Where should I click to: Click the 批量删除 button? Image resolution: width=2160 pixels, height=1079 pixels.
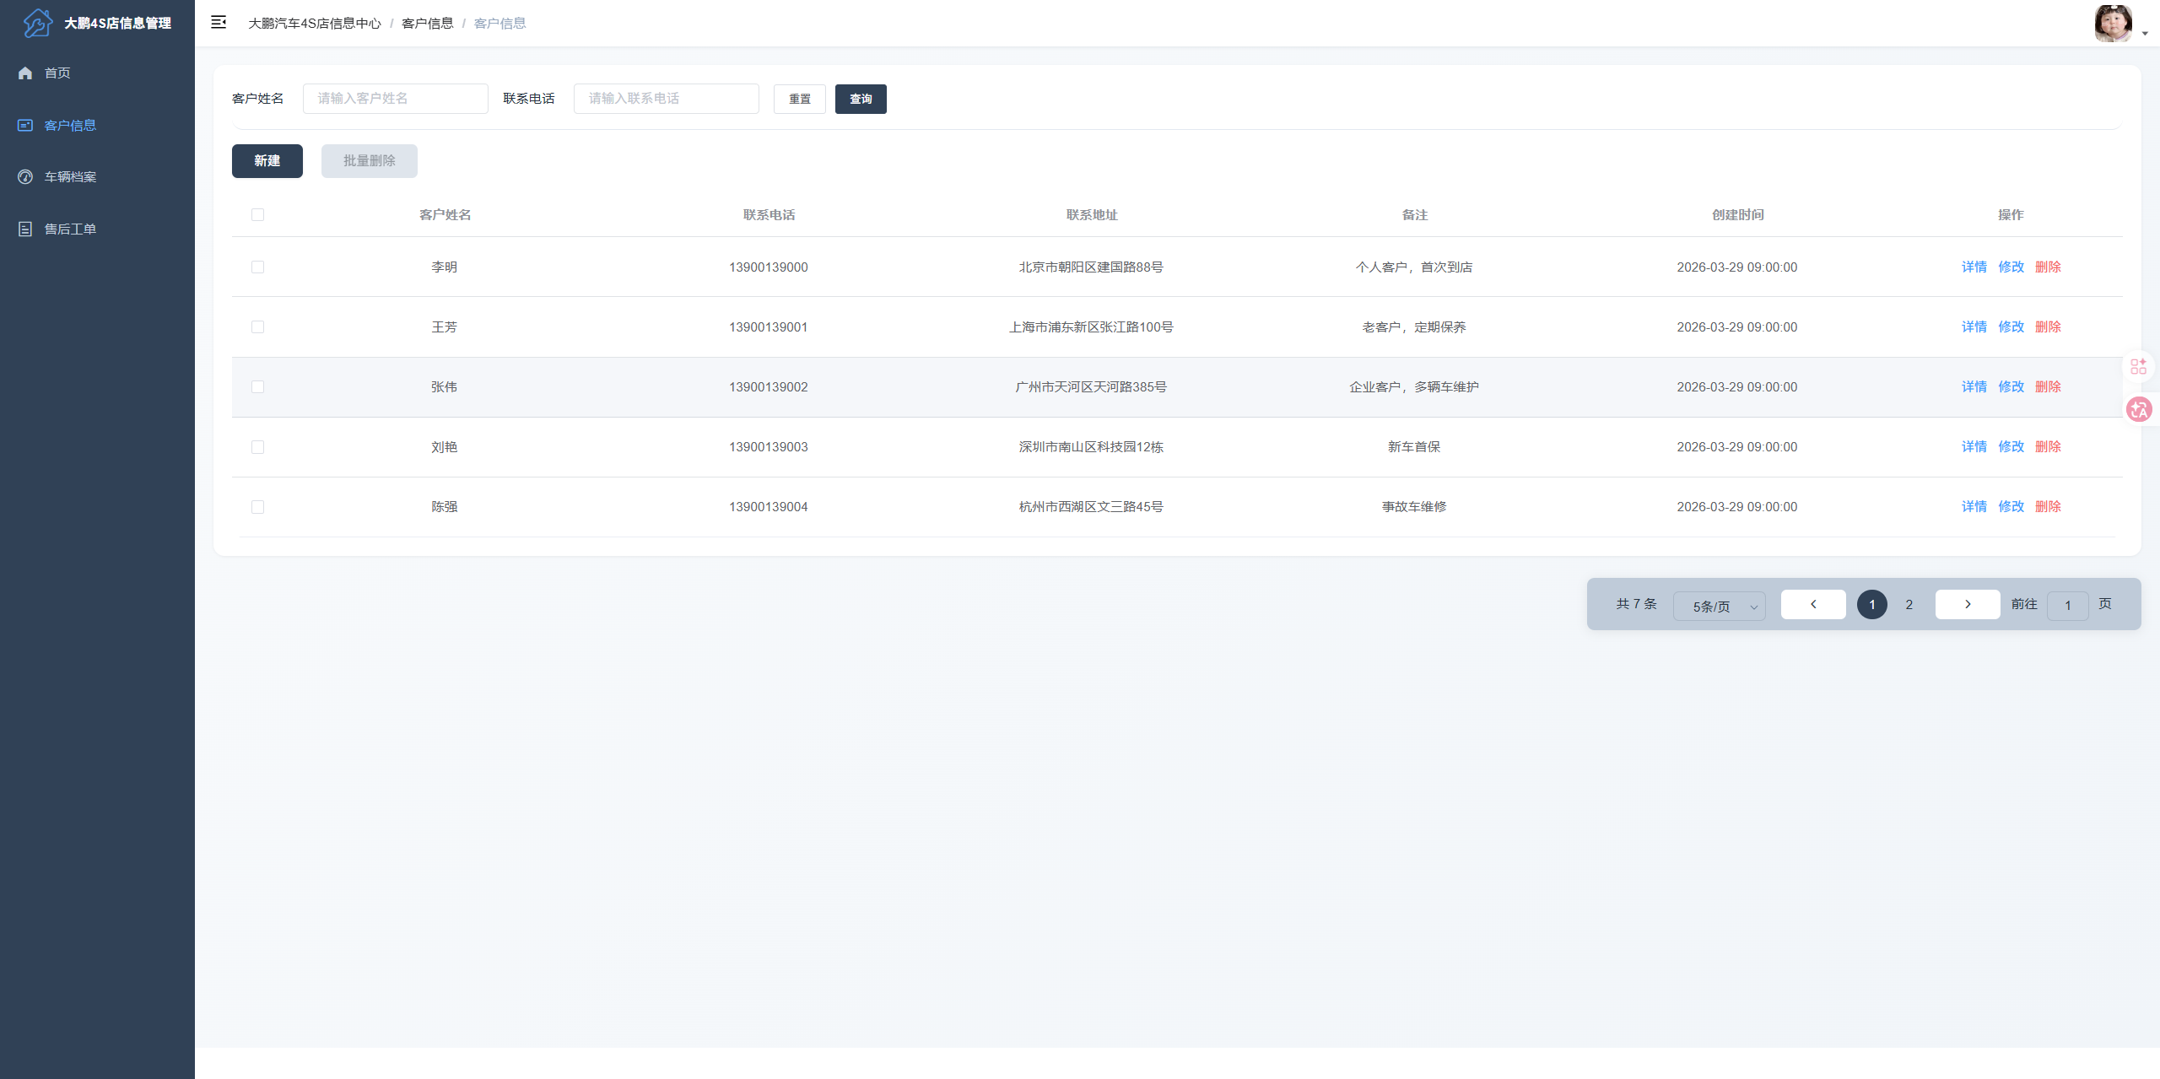point(370,161)
